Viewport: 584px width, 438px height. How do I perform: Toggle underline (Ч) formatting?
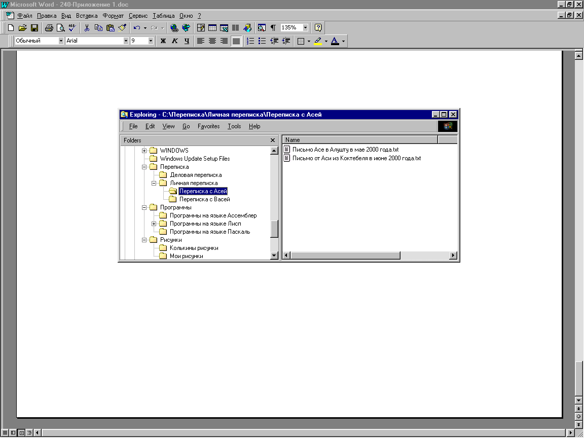[187, 41]
